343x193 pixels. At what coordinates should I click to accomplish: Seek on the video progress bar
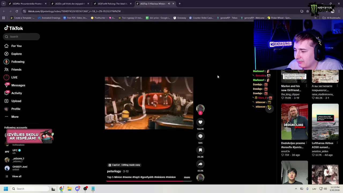pyautogui.click(x=149, y=181)
